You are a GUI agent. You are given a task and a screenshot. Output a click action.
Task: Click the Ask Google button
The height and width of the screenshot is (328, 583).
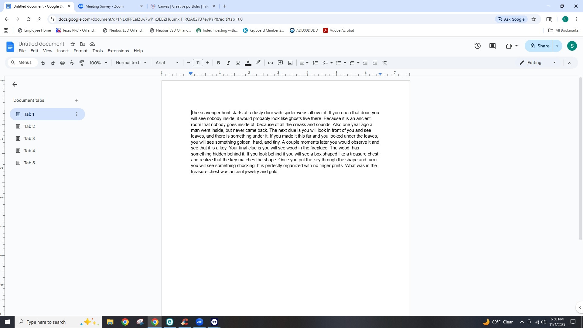coord(511,19)
